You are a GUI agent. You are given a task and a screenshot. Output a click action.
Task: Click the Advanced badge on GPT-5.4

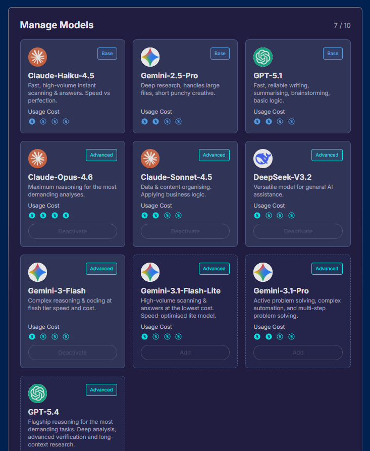click(x=101, y=390)
